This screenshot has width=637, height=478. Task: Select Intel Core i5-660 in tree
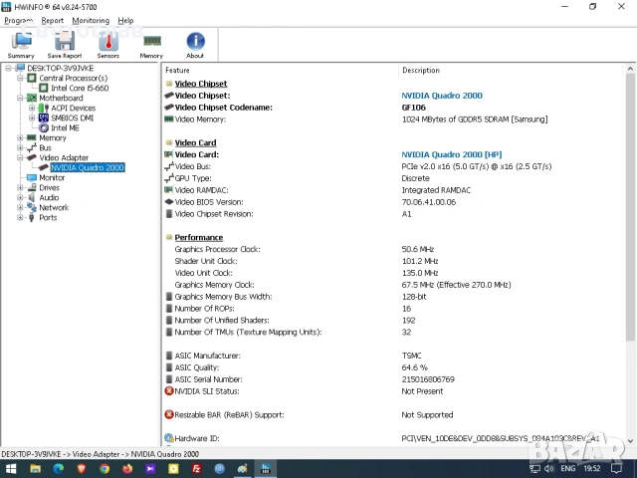(80, 88)
